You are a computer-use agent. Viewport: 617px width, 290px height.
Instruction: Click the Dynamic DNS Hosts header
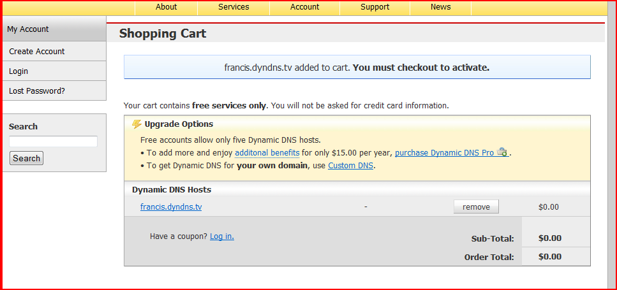[x=172, y=190]
